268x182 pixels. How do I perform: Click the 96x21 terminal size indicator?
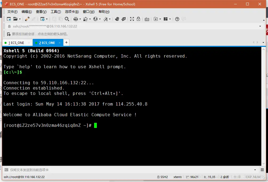[x=192, y=177]
